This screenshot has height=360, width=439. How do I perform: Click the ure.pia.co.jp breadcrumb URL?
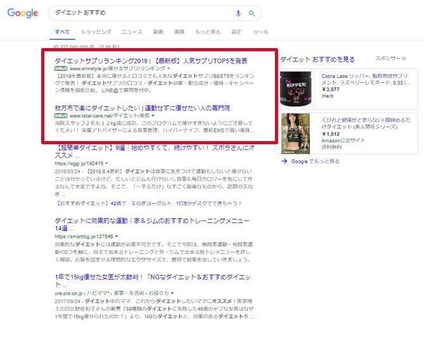point(112,293)
